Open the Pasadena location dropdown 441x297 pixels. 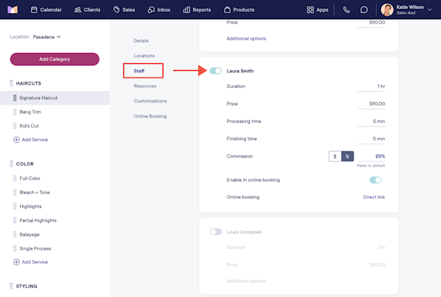point(47,36)
